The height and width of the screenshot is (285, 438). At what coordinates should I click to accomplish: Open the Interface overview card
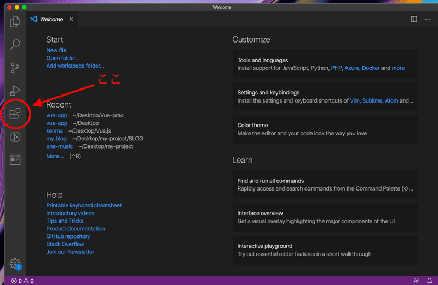click(325, 218)
